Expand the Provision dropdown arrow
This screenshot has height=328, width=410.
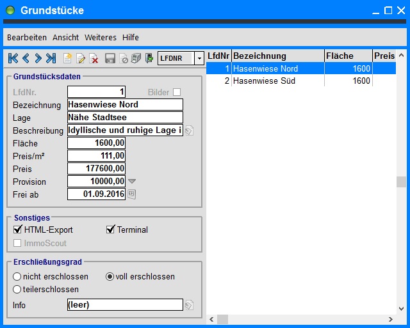tap(132, 182)
